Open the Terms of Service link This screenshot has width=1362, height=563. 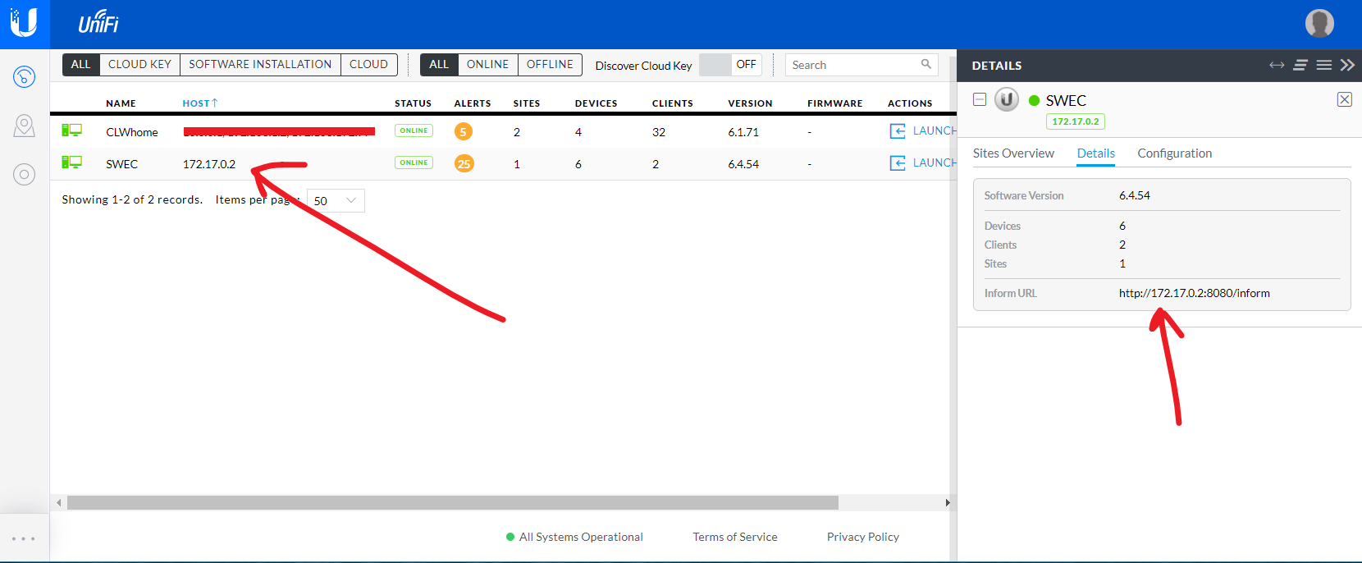click(x=734, y=537)
